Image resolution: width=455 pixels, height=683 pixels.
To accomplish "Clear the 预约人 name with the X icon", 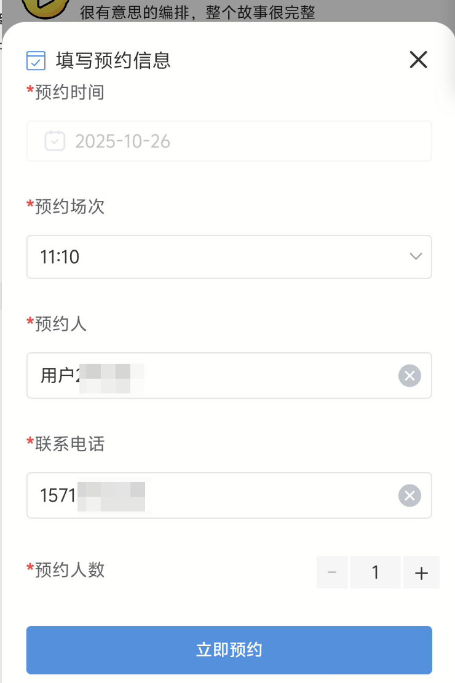I will [x=410, y=375].
